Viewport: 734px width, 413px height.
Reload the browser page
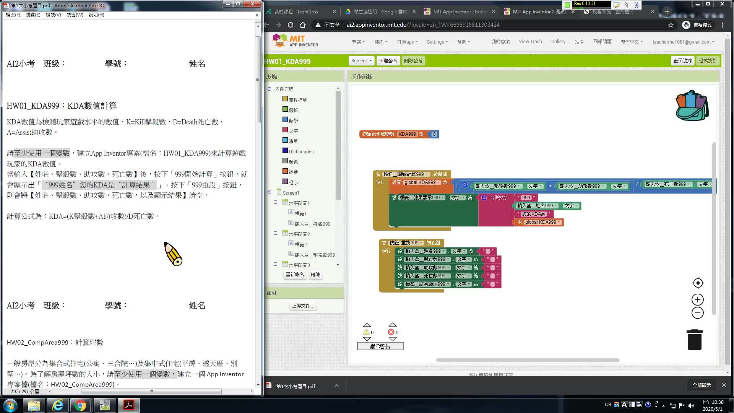291,25
